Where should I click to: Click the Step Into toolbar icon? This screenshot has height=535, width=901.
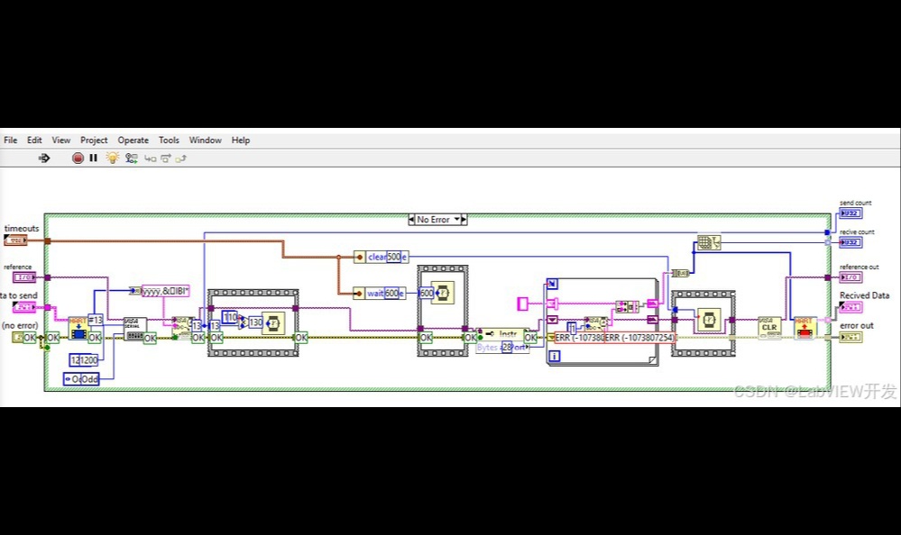pyautogui.click(x=150, y=159)
